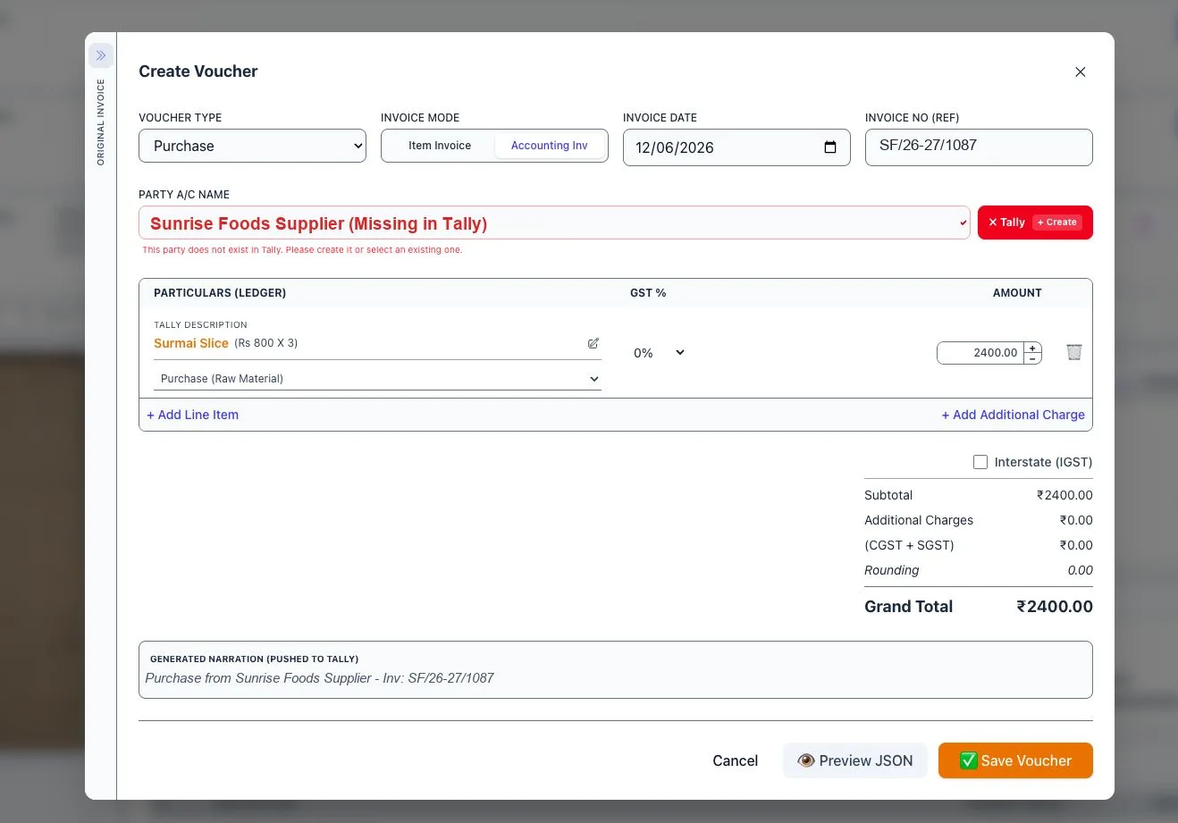Viewport: 1178px width, 823px height.
Task: Click the Tally + Create button
Action: pyautogui.click(x=1035, y=223)
